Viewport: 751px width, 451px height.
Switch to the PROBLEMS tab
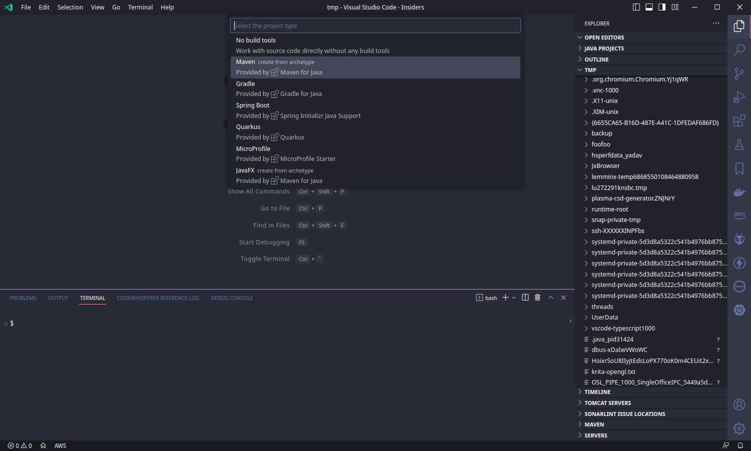tap(23, 297)
